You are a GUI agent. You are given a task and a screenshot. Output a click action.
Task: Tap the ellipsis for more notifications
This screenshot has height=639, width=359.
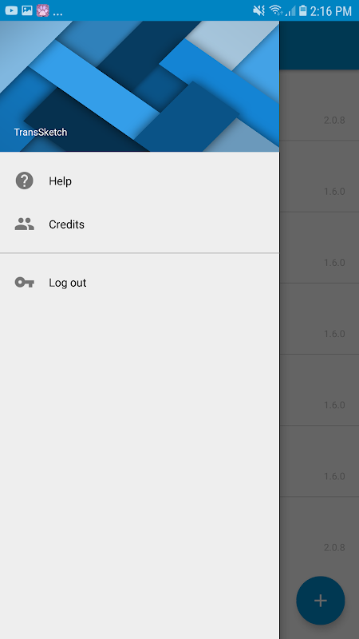tap(57, 14)
